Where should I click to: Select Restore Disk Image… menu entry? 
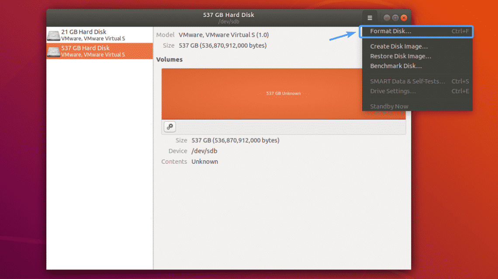tap(417, 56)
